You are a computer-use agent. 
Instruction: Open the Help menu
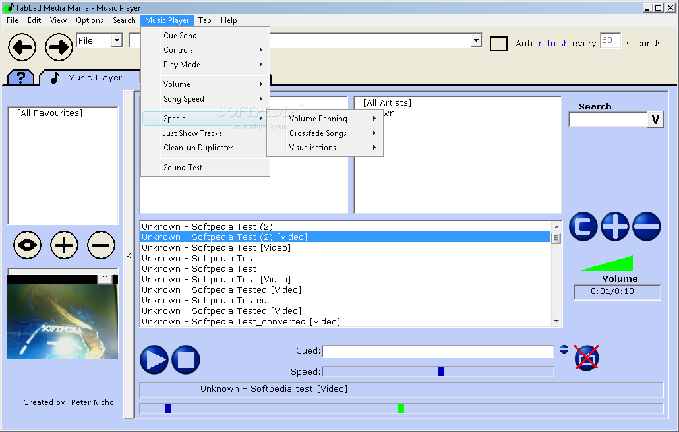[229, 20]
